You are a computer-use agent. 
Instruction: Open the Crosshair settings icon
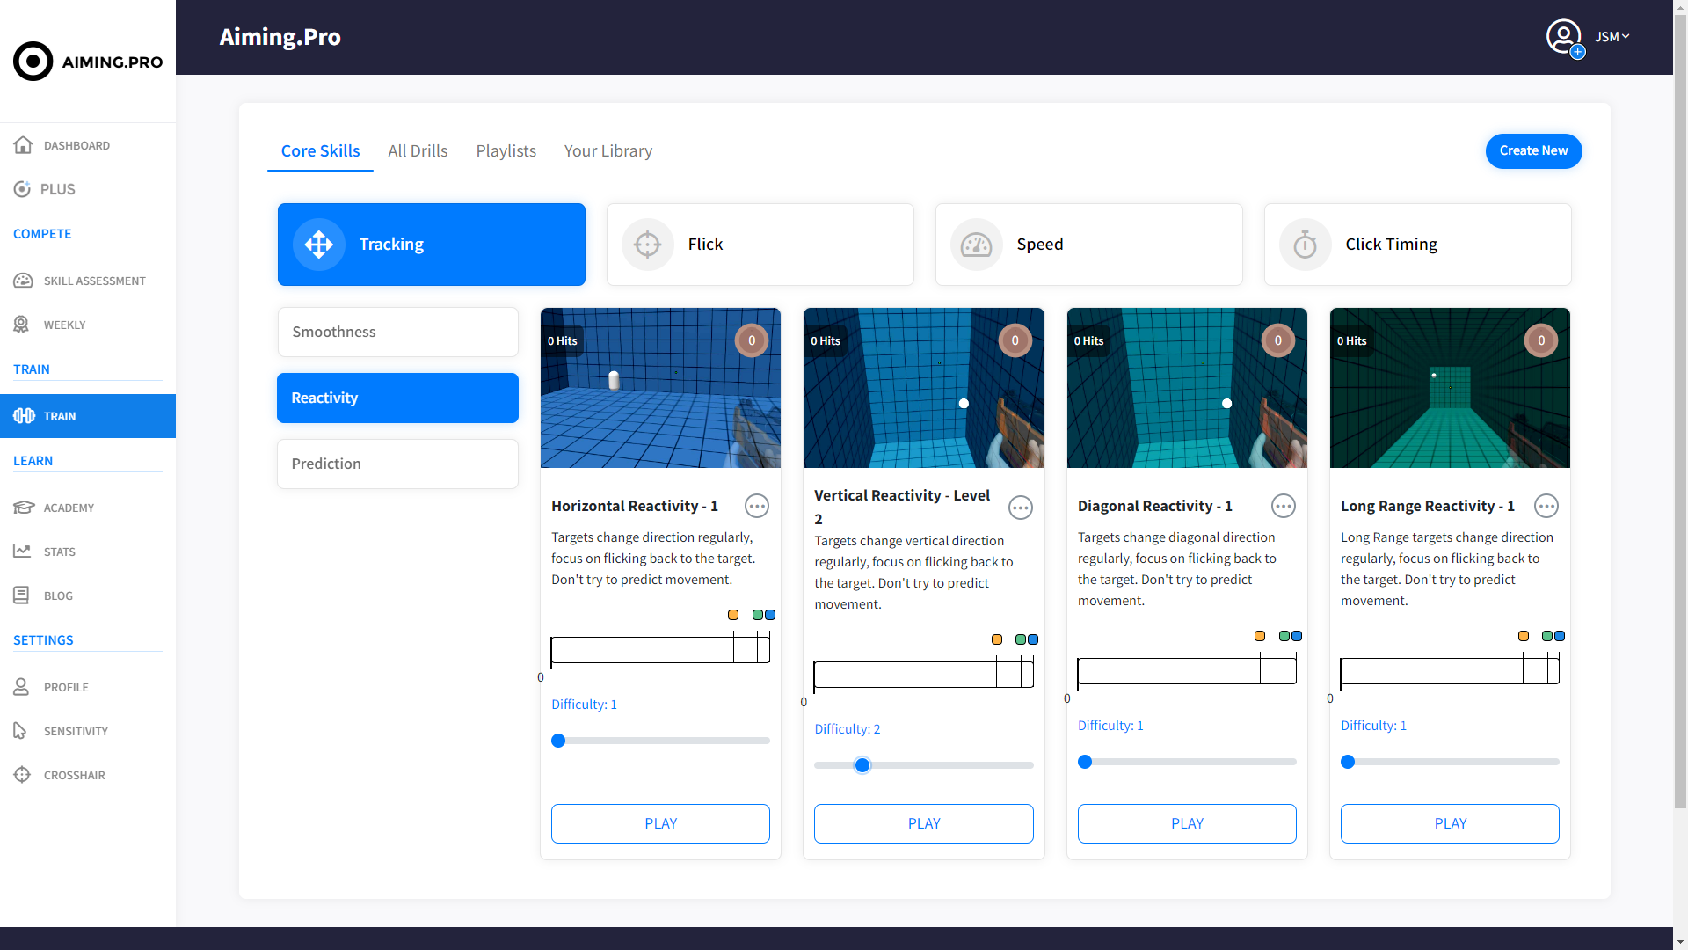coord(22,775)
